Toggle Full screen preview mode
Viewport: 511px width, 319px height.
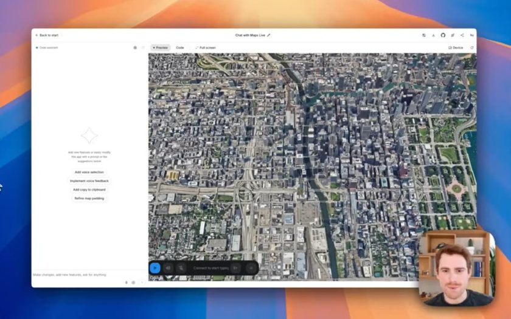[x=205, y=47]
